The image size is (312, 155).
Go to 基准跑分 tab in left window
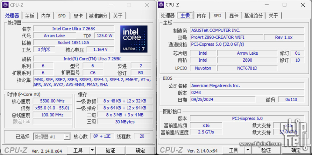pyautogui.click(x=98, y=16)
